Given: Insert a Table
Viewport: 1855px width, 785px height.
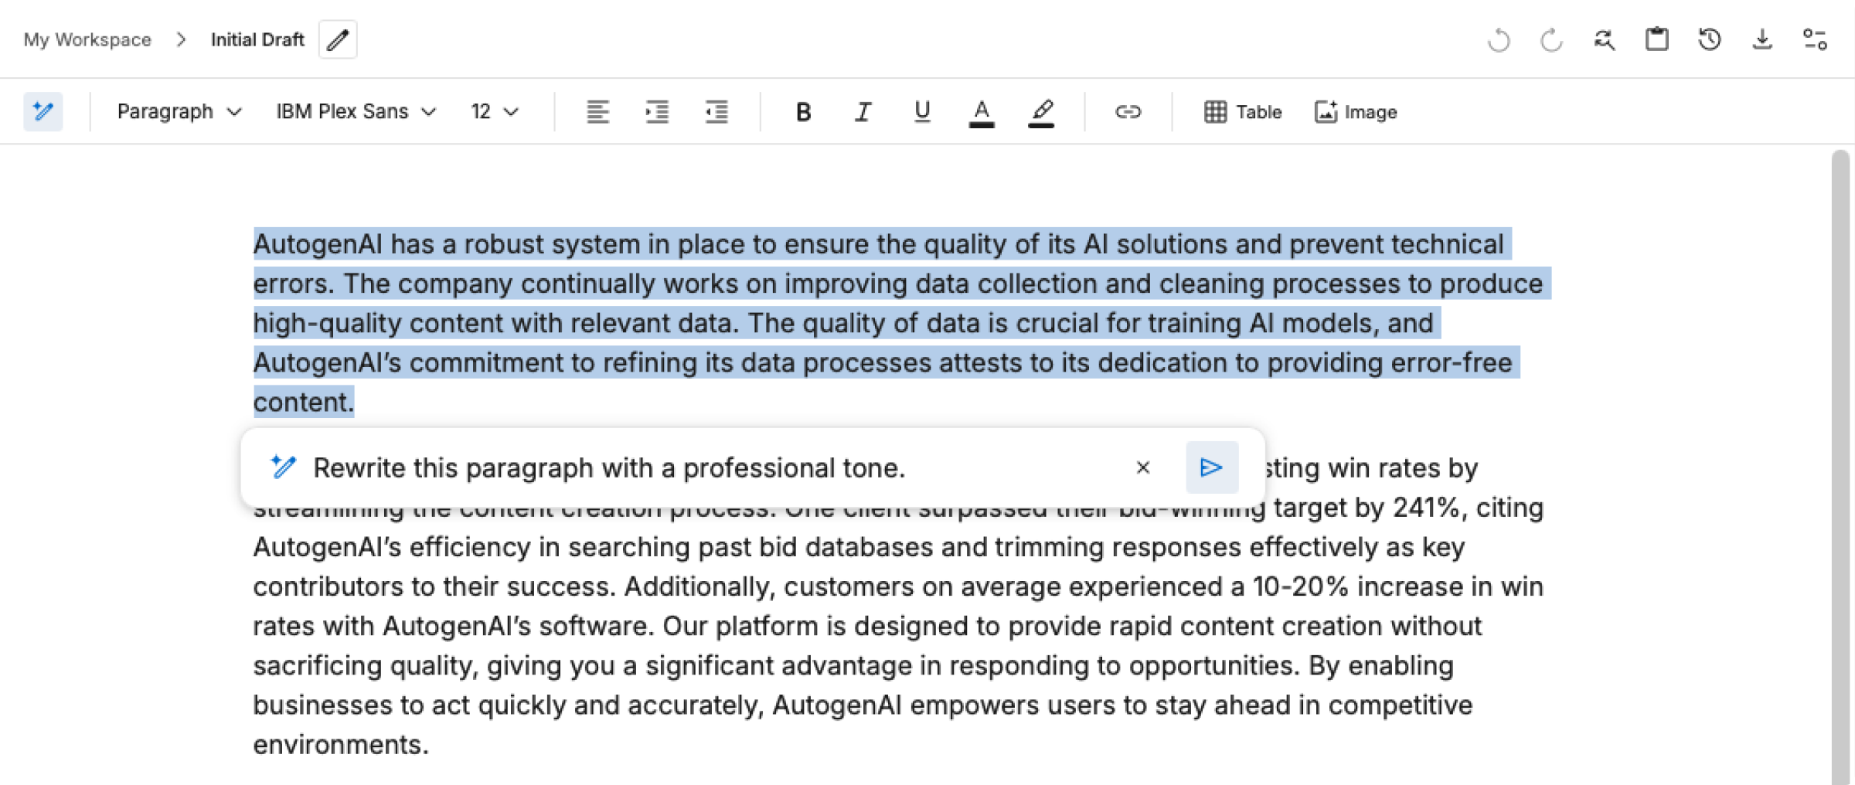Looking at the screenshot, I should pos(1243,112).
